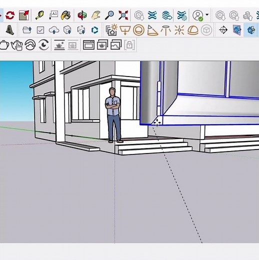Click the blue-outlined selected component in viewport
This screenshot has width=259, height=260.
click(200, 93)
